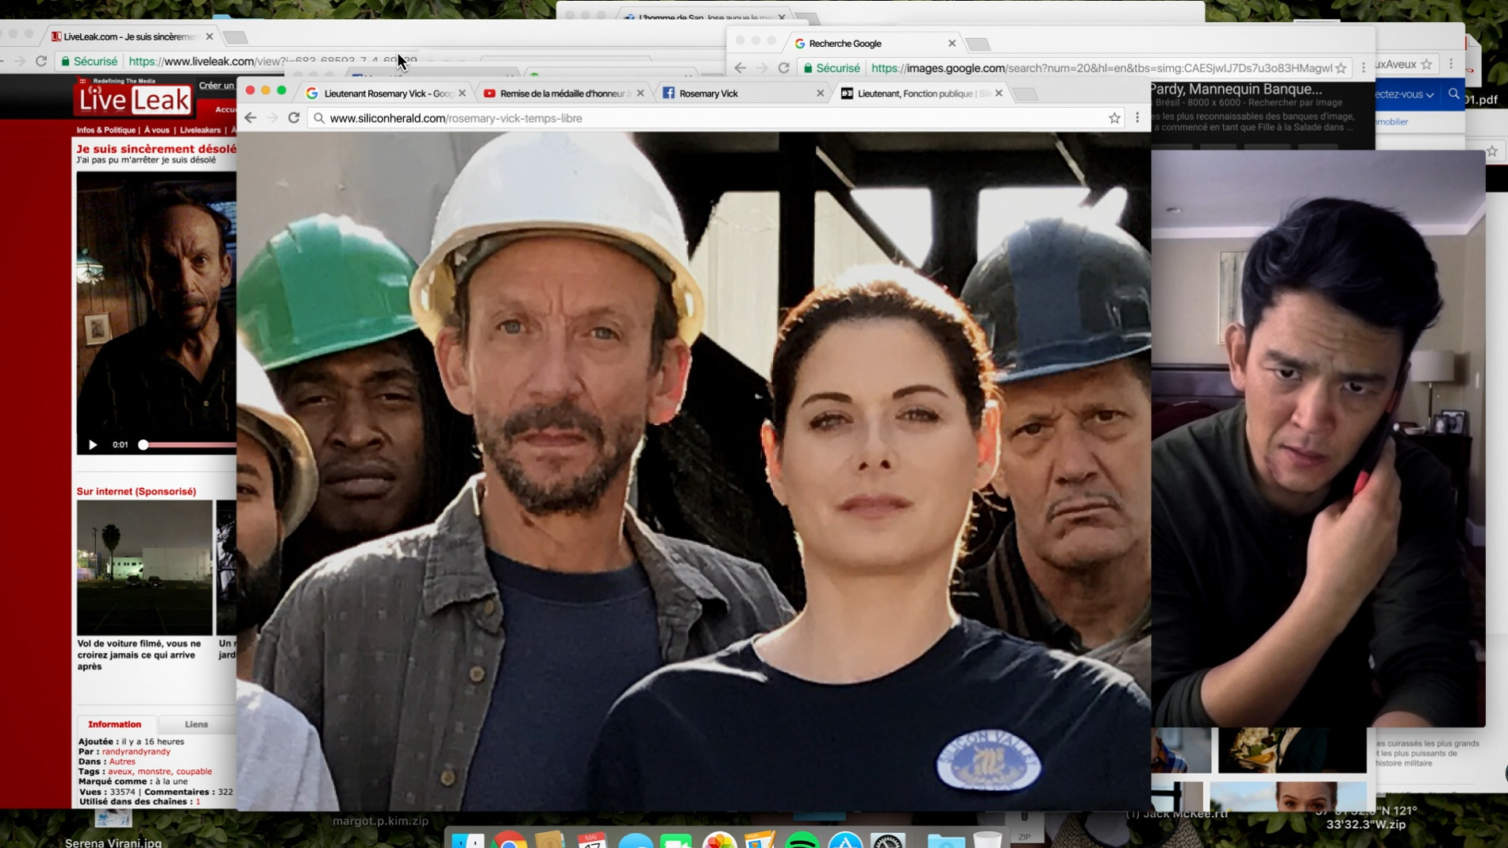Viewport: 1508px width, 848px height.
Task: Click the aveux tag link
Action: [x=120, y=771]
